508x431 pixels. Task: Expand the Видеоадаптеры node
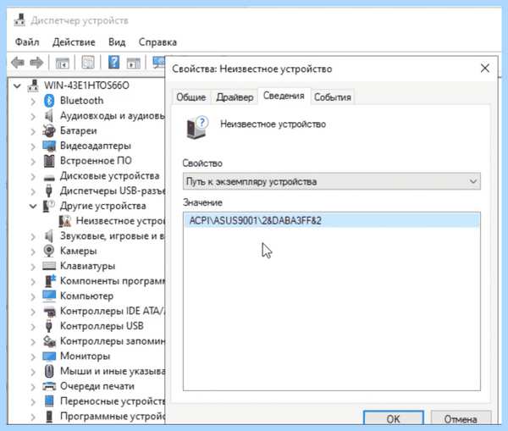pos(33,146)
